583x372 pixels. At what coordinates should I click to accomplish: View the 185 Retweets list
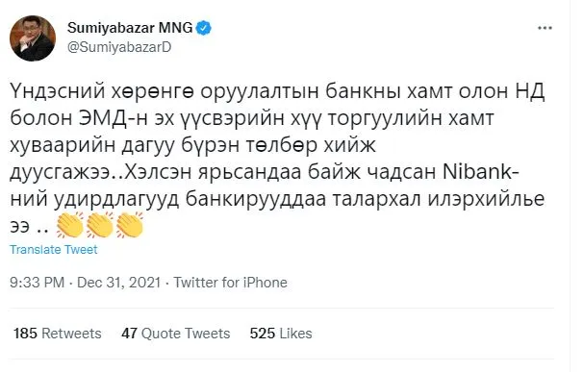tap(58, 334)
